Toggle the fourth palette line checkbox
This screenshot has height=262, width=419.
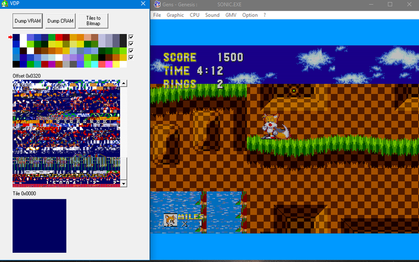coord(131,57)
